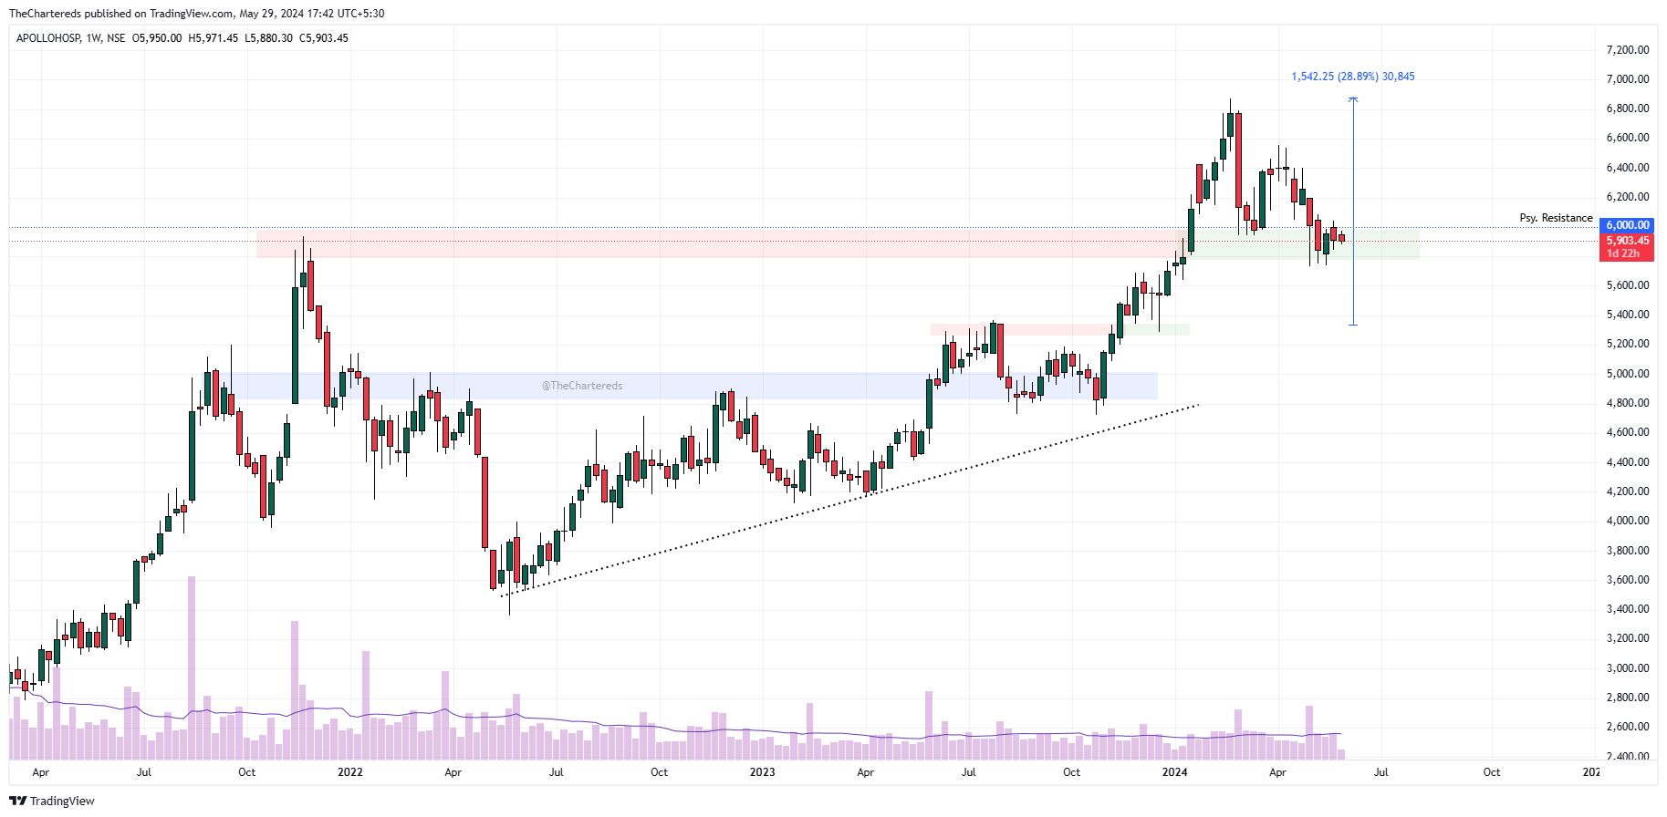Click the open value O5,950.00
Image resolution: width=1667 pixels, height=817 pixels.
click(157, 38)
